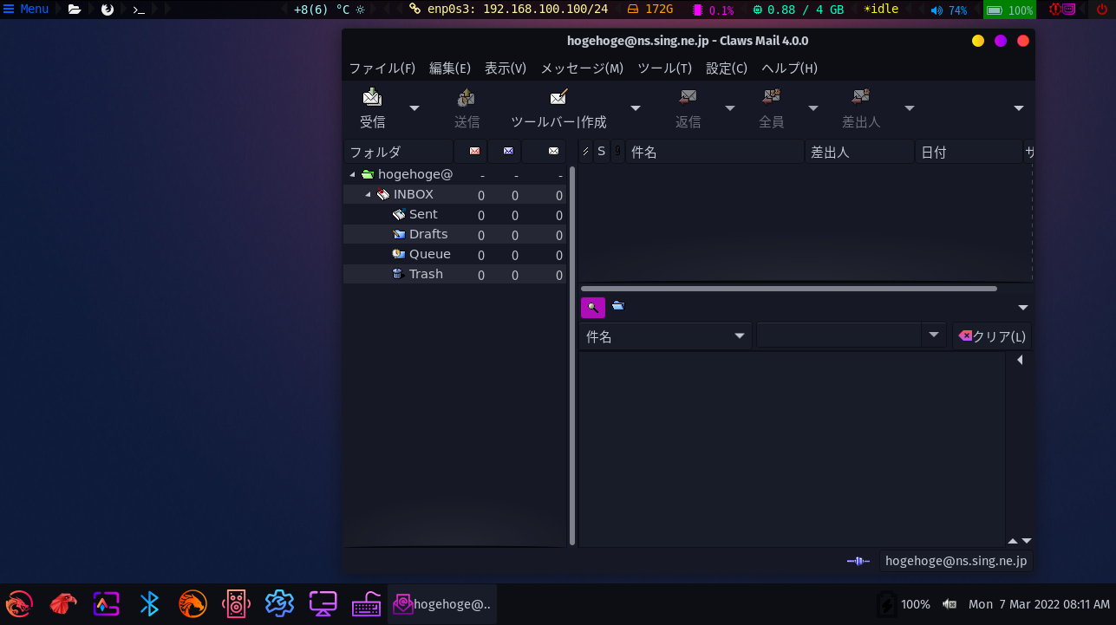Open the 編集(E) menu

(450, 68)
